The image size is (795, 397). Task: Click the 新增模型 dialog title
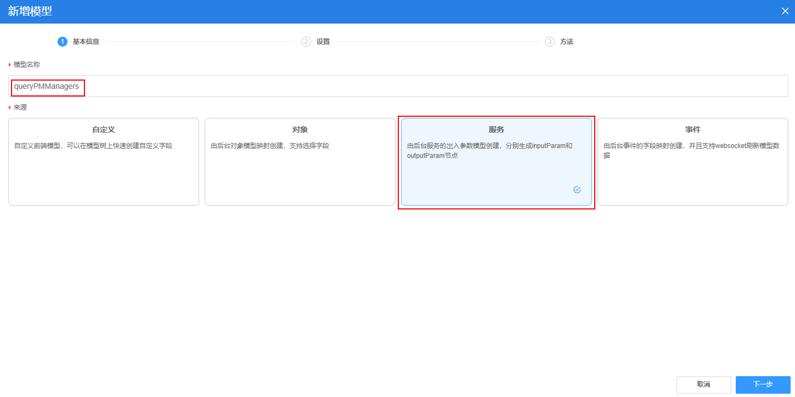[x=30, y=11]
